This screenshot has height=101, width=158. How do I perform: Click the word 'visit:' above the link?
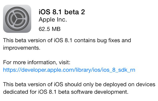pyautogui.click(x=65, y=62)
